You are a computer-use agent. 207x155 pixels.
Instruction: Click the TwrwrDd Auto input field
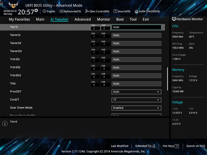(136, 51)
